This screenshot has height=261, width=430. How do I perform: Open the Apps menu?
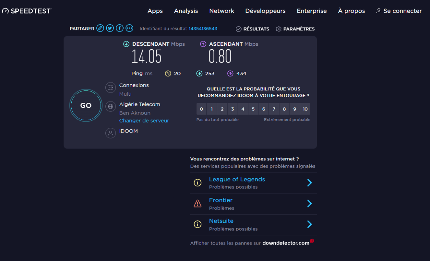[x=155, y=11]
